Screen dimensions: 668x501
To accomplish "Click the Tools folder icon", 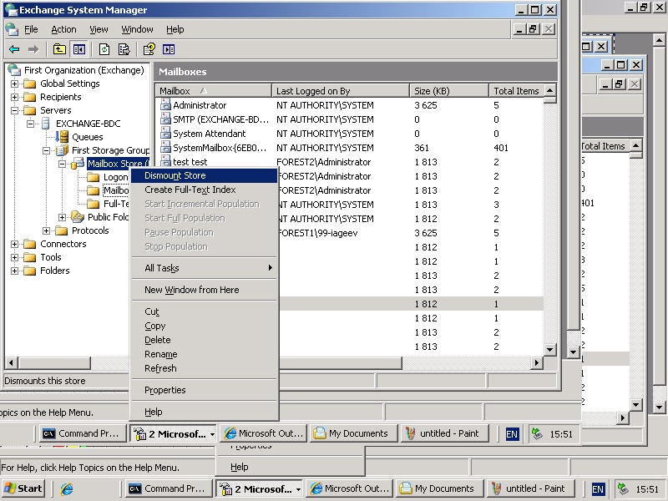I will pos(30,257).
